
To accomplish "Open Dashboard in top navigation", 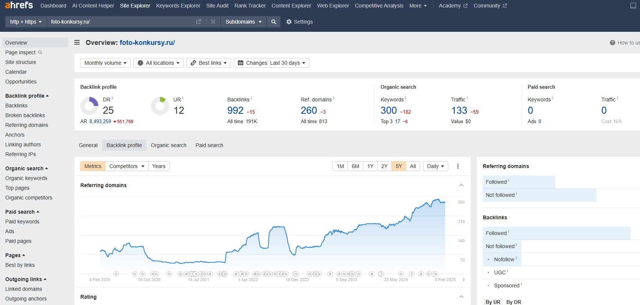I will [x=53, y=6].
